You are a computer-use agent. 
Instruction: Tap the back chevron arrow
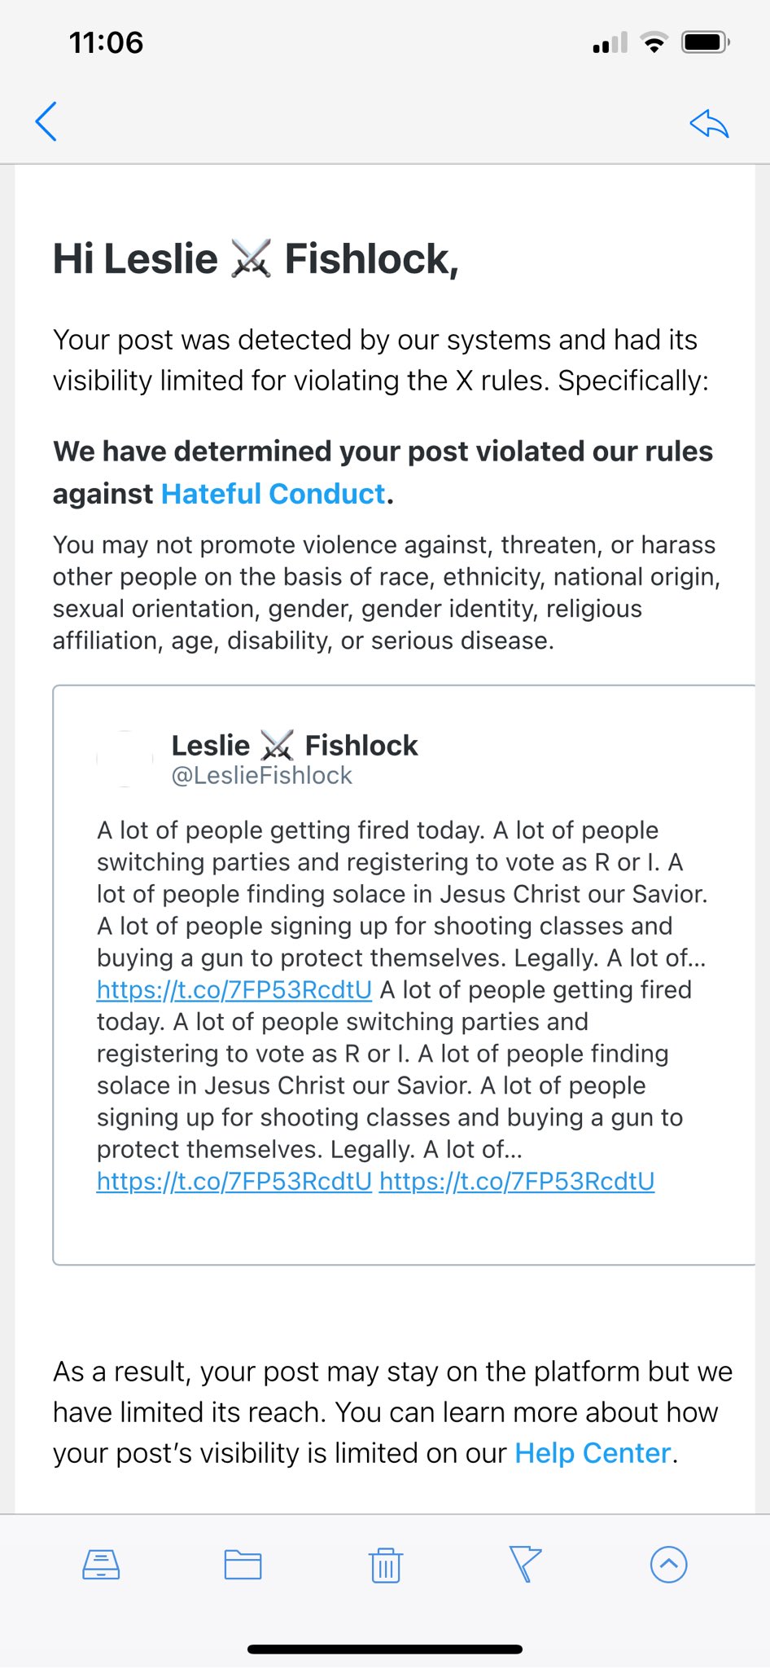(46, 122)
